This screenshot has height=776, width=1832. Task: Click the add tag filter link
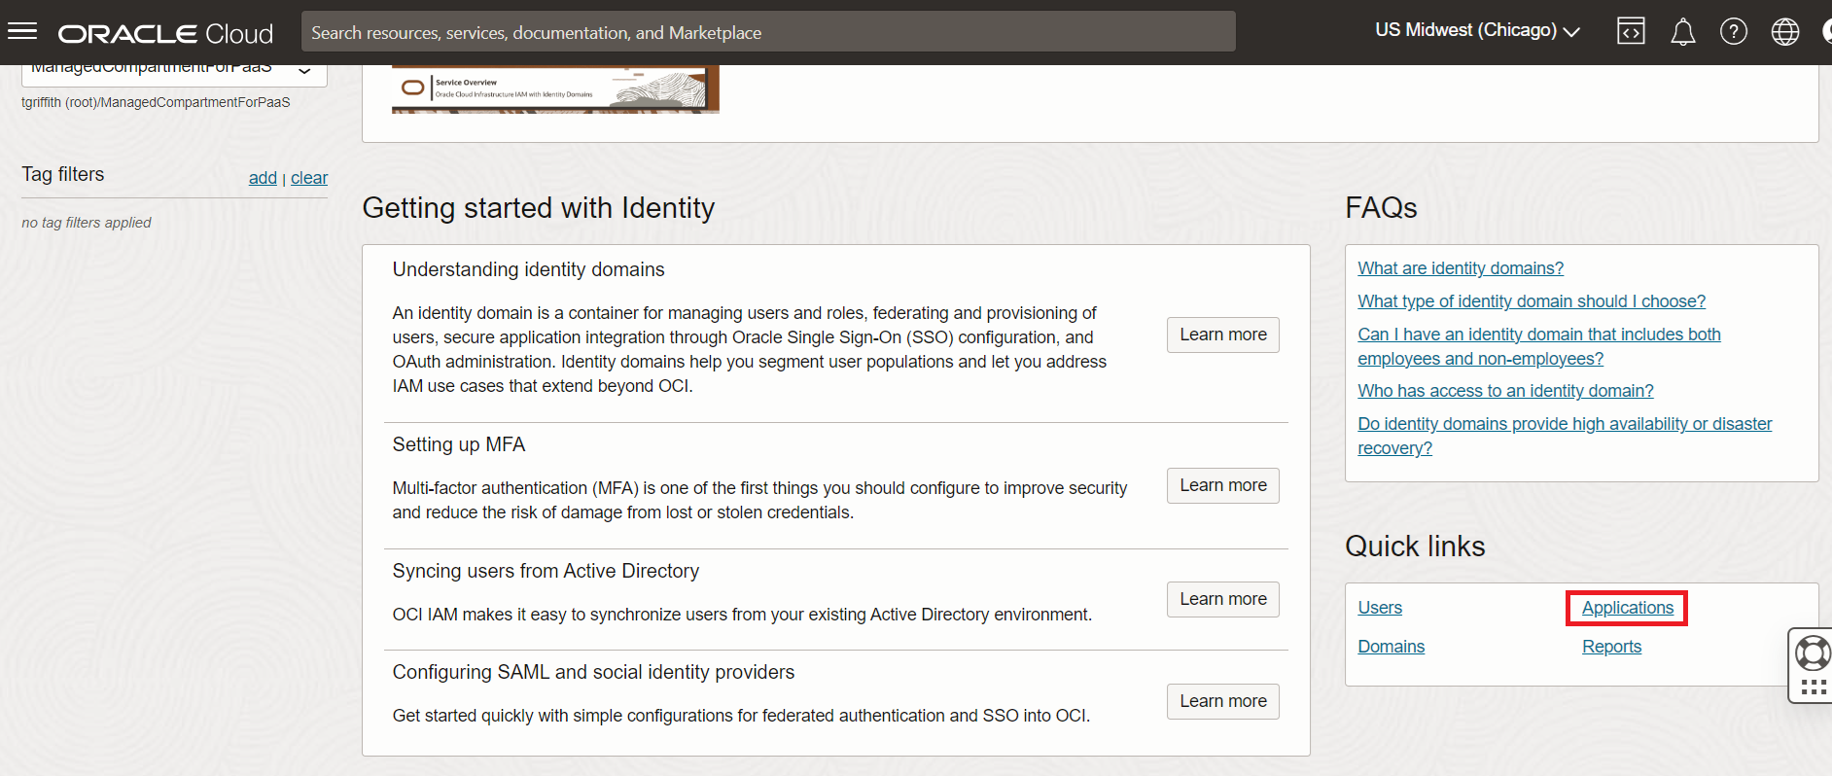pos(263,178)
